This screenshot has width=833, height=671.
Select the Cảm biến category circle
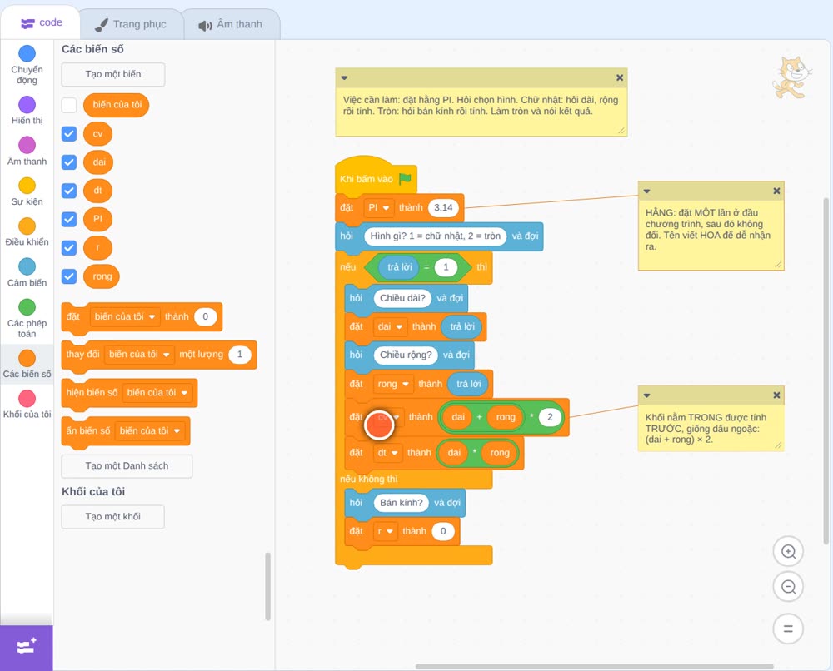tap(27, 266)
